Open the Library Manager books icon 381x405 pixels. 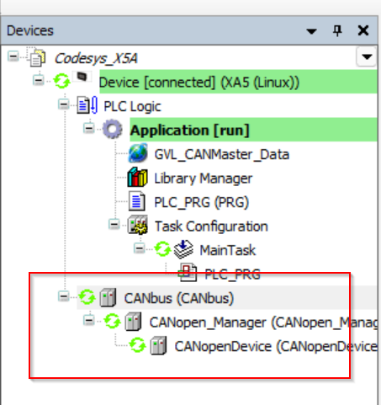point(137,178)
